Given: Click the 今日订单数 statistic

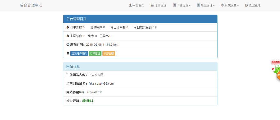Looking at the screenshot, I should (119, 27).
